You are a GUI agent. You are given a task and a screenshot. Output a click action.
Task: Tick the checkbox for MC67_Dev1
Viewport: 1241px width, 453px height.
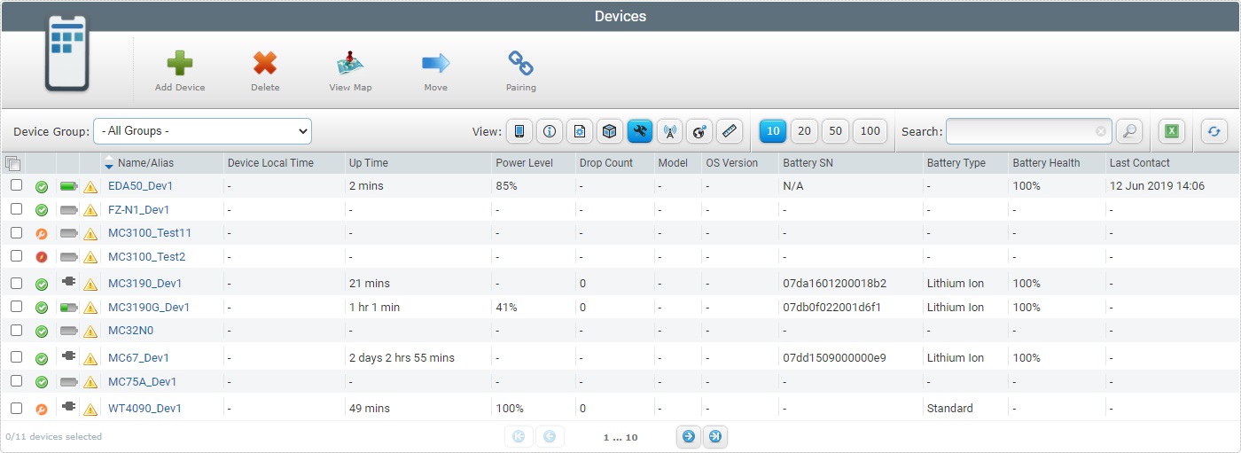point(16,357)
